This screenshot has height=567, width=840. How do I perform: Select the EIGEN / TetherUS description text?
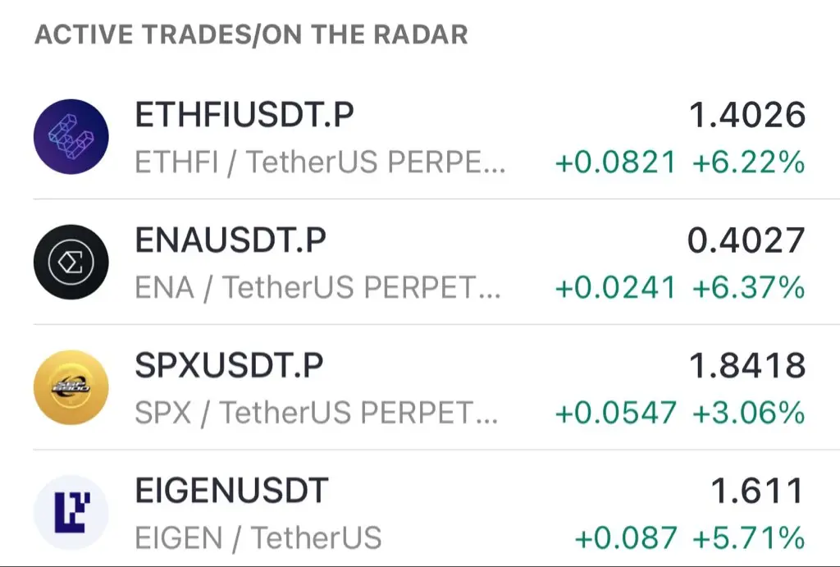(x=258, y=538)
